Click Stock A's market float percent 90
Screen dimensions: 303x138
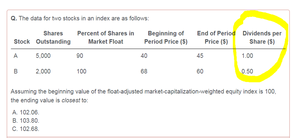click(80, 56)
